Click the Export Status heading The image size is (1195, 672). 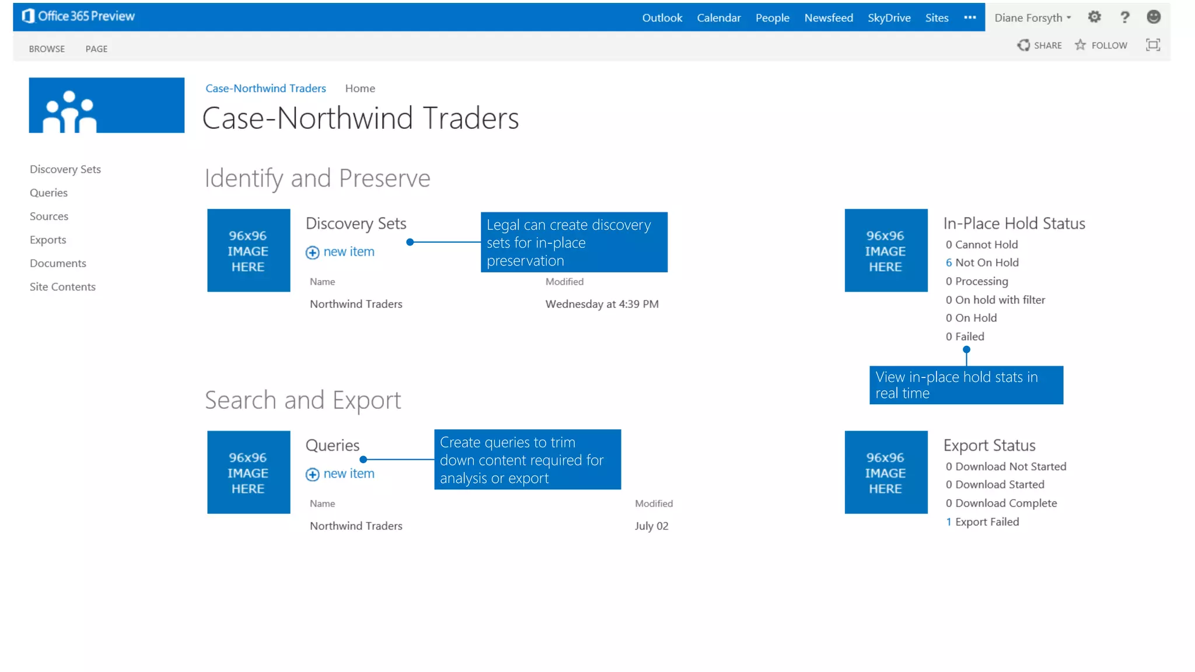(x=990, y=446)
